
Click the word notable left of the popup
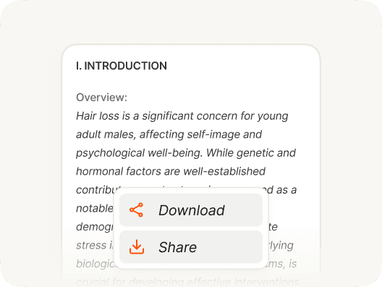95,209
